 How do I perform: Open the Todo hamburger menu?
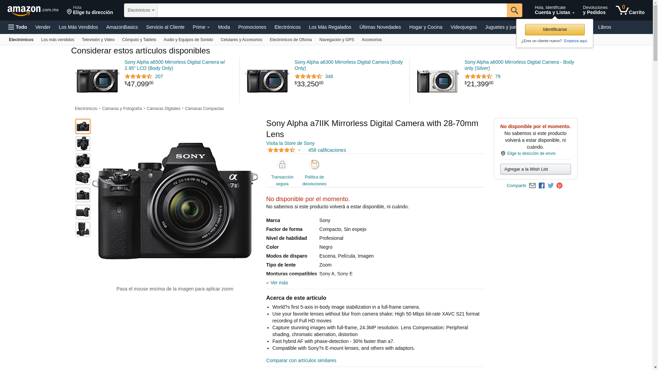pyautogui.click(x=18, y=27)
